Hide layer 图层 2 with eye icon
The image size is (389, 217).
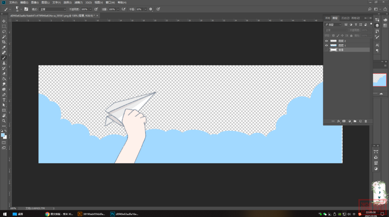326,41
